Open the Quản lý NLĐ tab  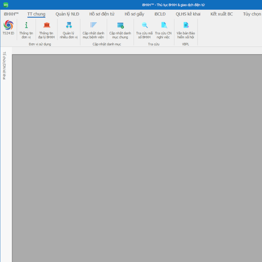67,14
